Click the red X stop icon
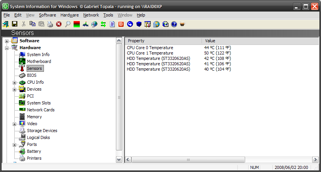The height and width of the screenshot is (172, 321). click(59, 24)
